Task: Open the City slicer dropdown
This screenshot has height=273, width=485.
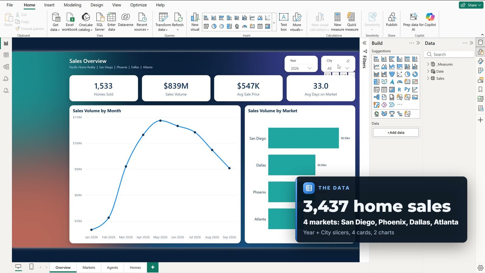Action: pyautogui.click(x=347, y=68)
